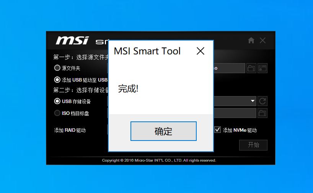Click the source path input field
The height and width of the screenshot is (193, 313).
coord(229,68)
